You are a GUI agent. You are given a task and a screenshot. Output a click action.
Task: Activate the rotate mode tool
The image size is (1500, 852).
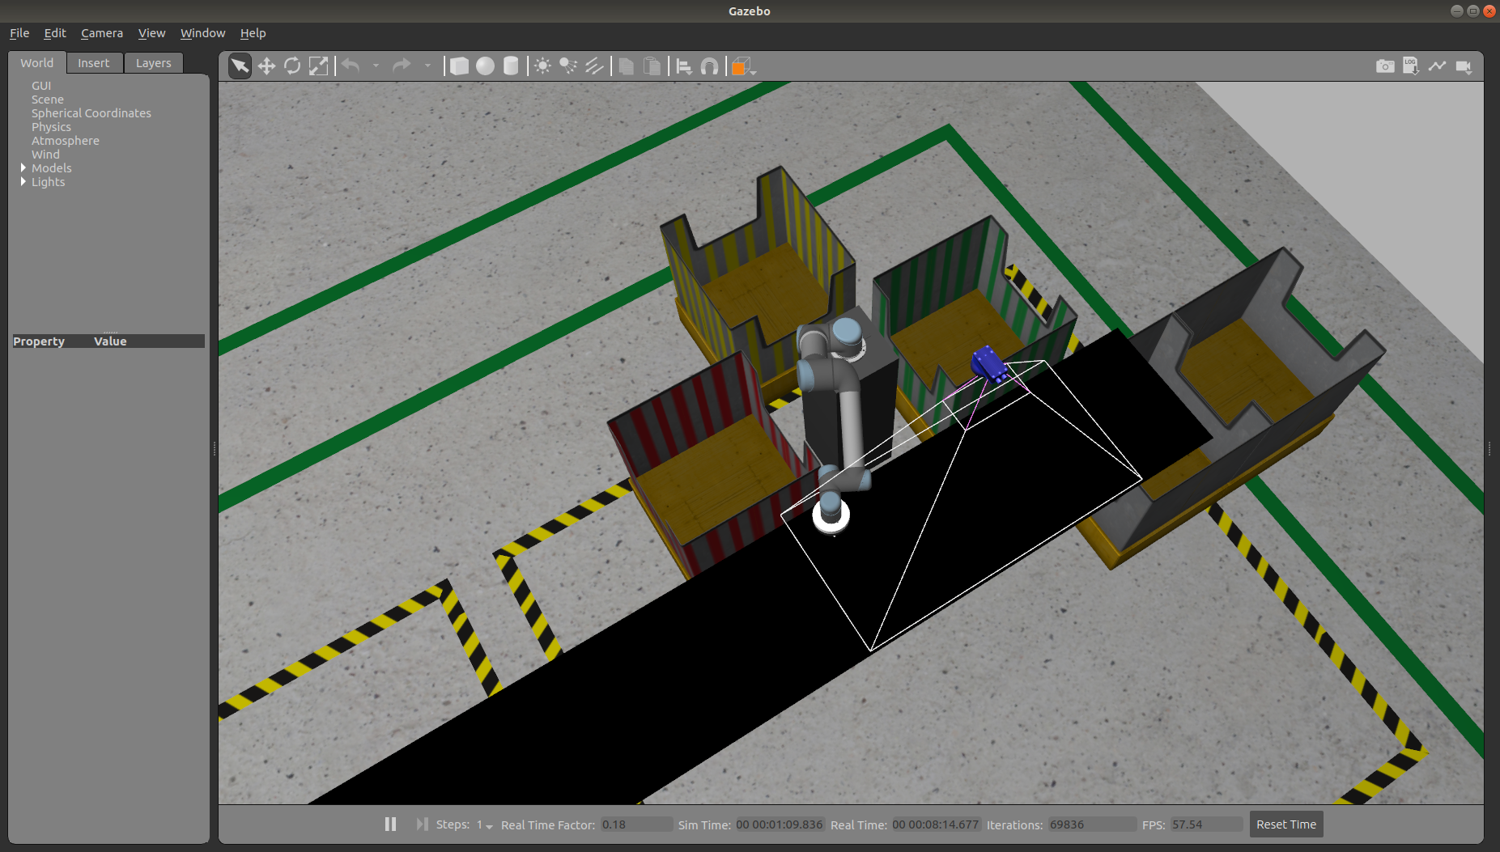click(292, 66)
